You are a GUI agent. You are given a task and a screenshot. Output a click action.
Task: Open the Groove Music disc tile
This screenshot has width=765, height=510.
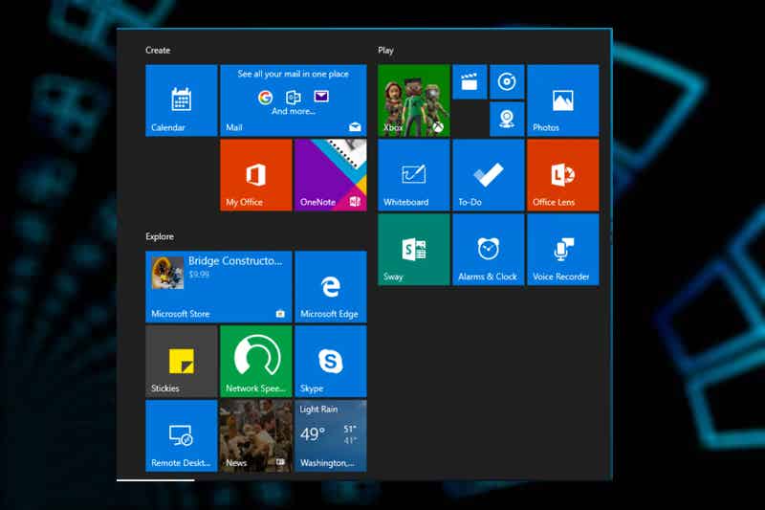tap(507, 81)
